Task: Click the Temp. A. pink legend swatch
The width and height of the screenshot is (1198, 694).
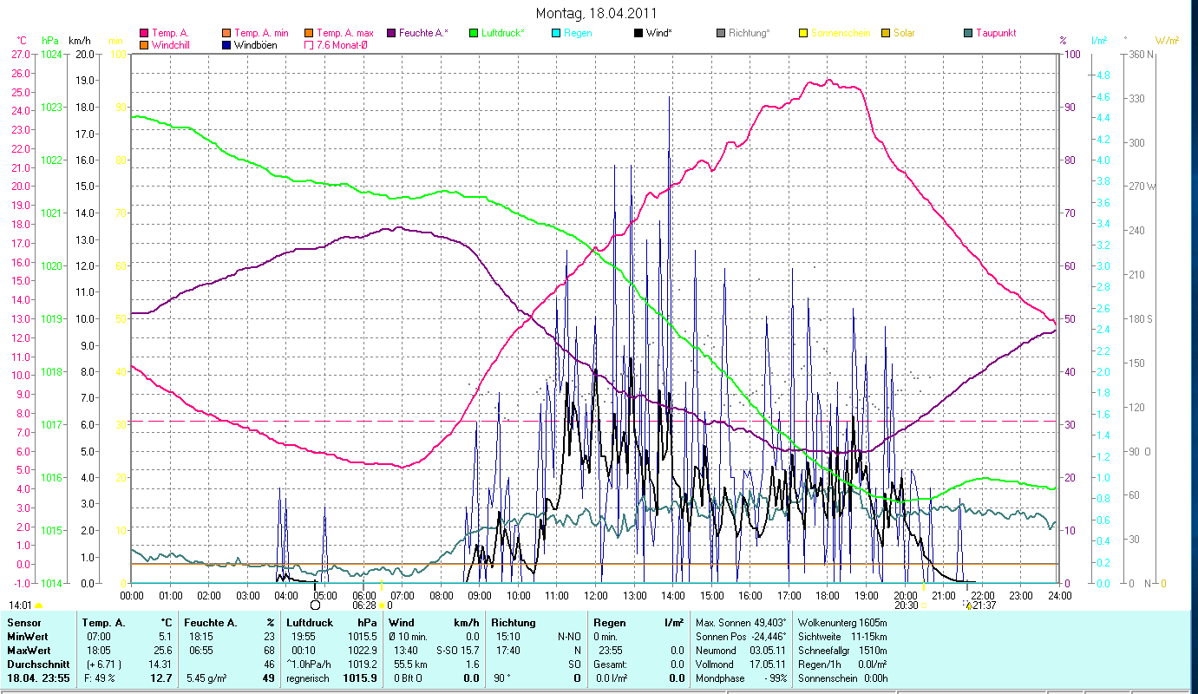Action: coord(144,33)
